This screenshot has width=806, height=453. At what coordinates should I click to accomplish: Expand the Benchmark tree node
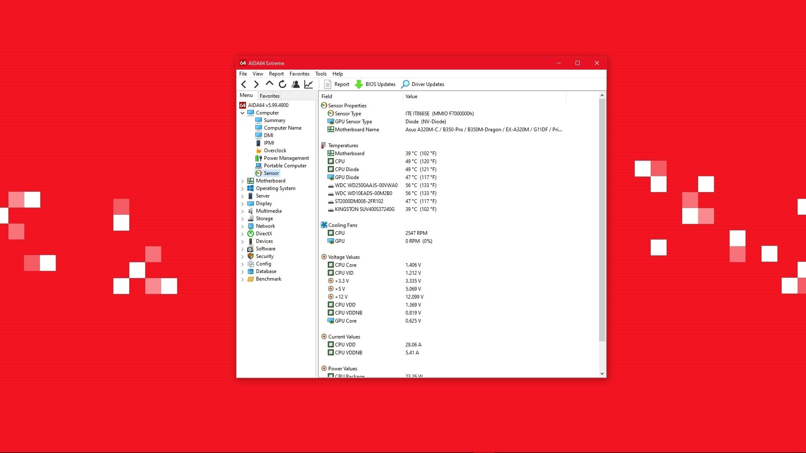click(x=243, y=279)
